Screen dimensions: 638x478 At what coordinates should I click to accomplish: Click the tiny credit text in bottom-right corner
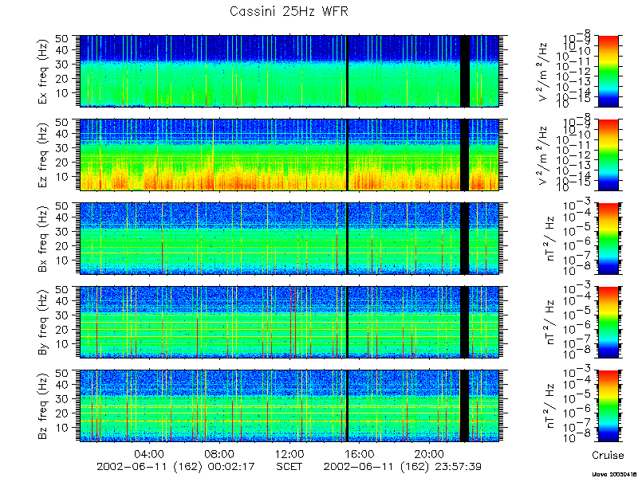click(616, 474)
